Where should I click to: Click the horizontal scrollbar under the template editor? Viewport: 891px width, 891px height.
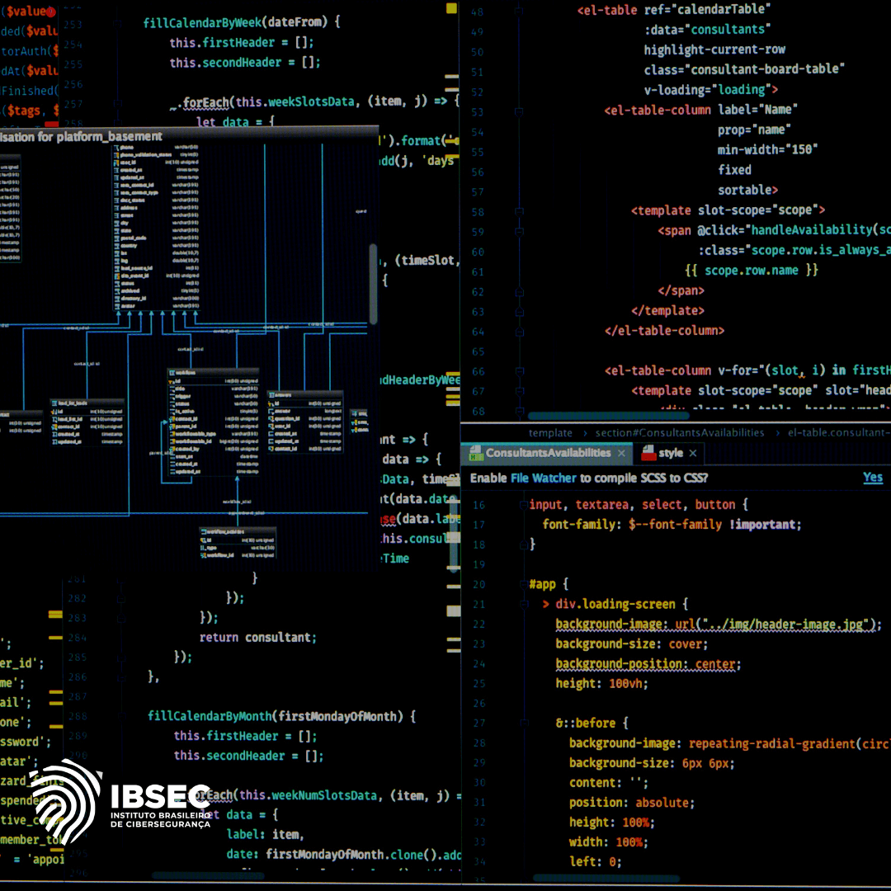point(609,416)
